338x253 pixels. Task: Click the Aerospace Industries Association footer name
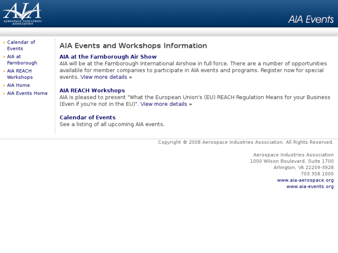coord(293,155)
